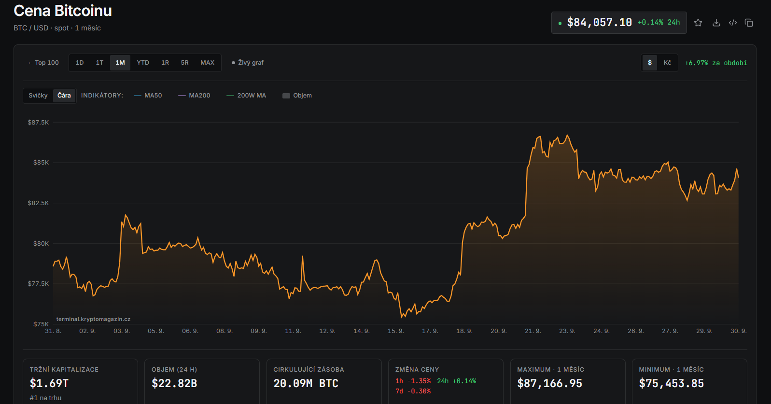
Task: Open embed code icon
Action: [733, 23]
